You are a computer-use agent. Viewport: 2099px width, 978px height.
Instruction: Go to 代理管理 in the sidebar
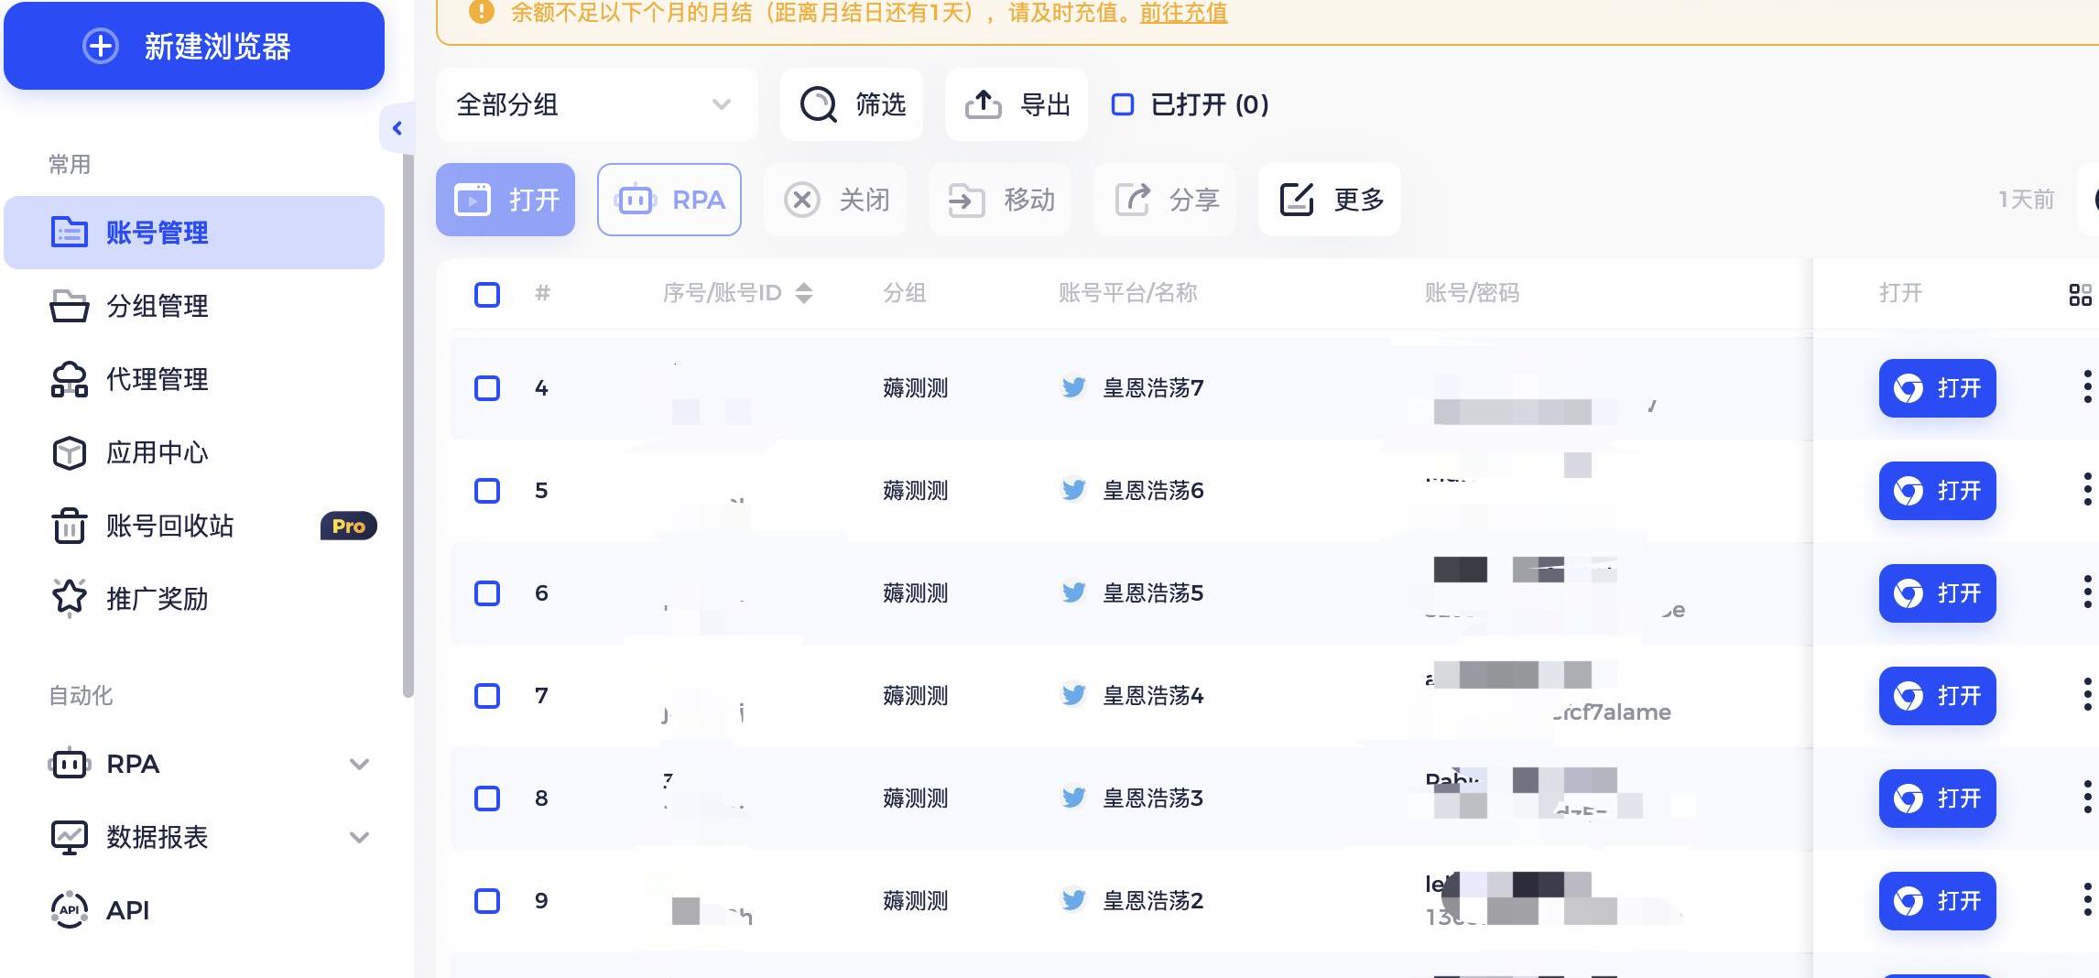point(158,379)
